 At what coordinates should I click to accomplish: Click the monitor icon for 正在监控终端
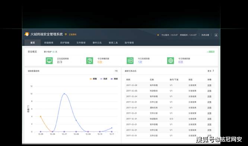click(49, 60)
